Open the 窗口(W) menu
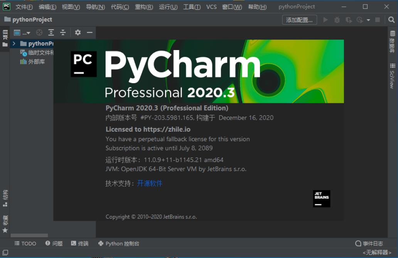Viewport: 398px width, 258px height. [x=232, y=7]
